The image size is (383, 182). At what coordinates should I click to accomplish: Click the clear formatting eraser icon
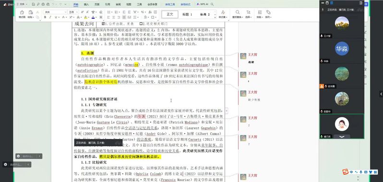click(x=101, y=12)
